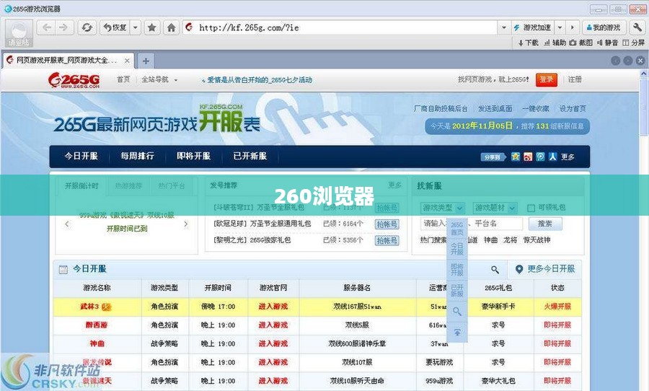Open the dropdown next to 游戏加速
Viewport: 649px width, 391px height.
[560, 27]
